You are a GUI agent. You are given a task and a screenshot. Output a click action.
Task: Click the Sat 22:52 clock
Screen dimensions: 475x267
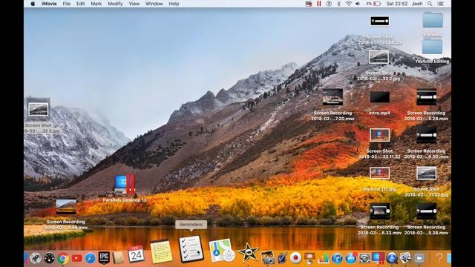coord(397,4)
